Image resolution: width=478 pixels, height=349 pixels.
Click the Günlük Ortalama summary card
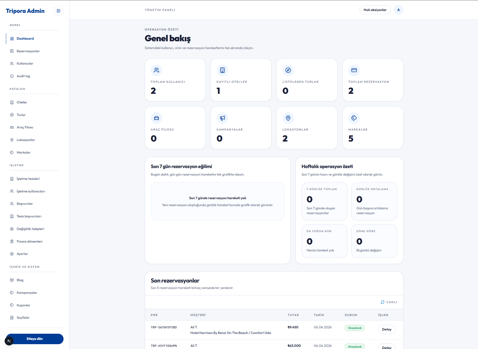(374, 202)
